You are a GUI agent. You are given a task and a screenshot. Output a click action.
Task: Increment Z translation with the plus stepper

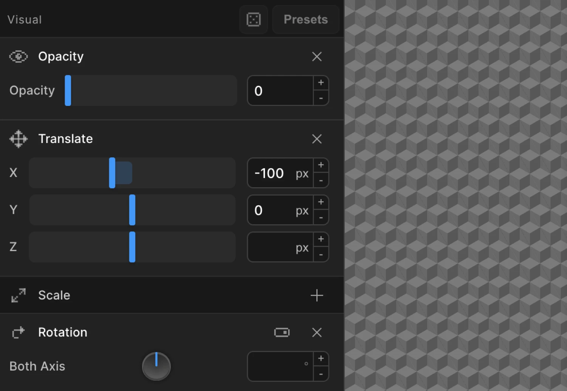tap(321, 239)
